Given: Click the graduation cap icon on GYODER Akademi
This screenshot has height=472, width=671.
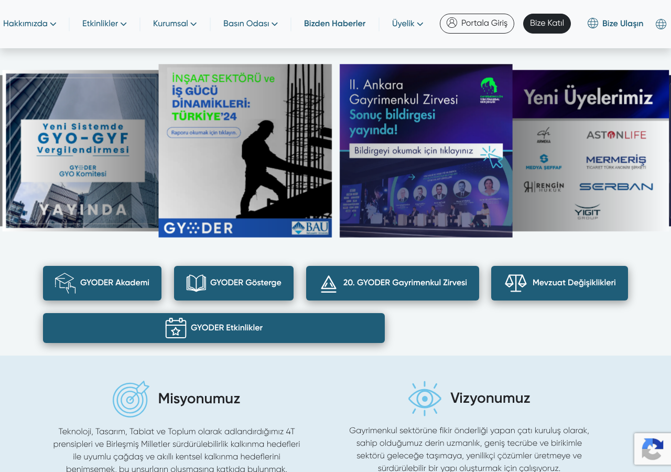Looking at the screenshot, I should tap(65, 283).
